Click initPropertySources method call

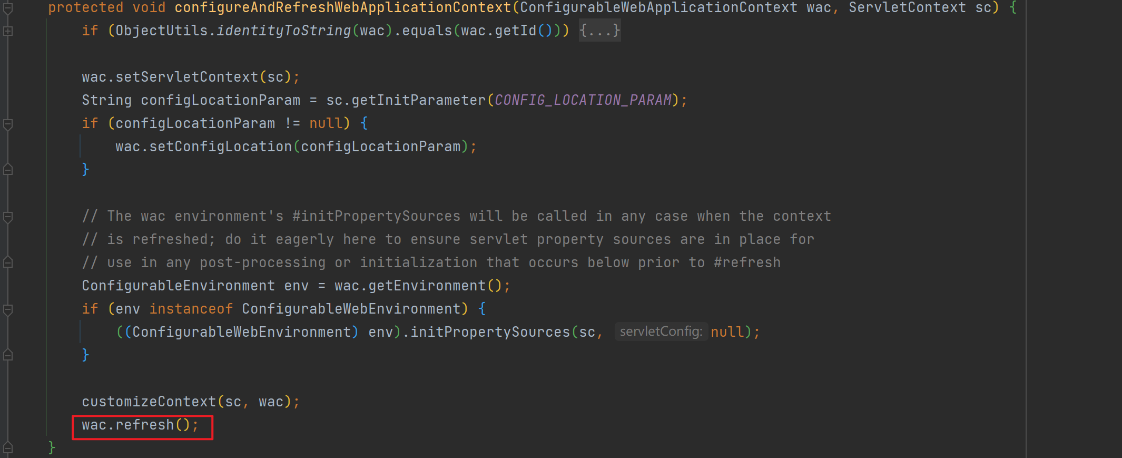tap(490, 332)
